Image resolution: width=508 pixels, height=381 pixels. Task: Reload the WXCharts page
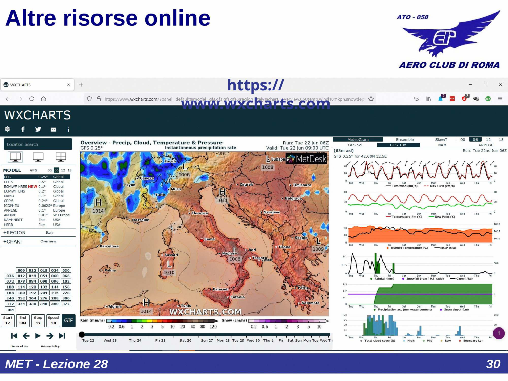point(32,99)
